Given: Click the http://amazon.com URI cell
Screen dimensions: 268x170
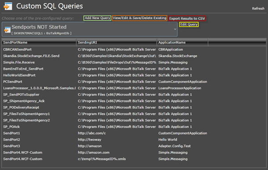Looking at the screenshot, I should pos(94,153).
